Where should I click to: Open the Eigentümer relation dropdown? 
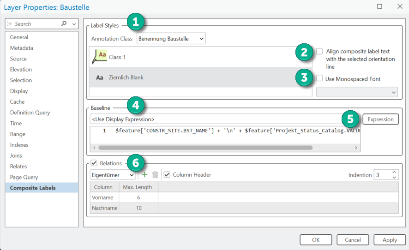point(113,175)
